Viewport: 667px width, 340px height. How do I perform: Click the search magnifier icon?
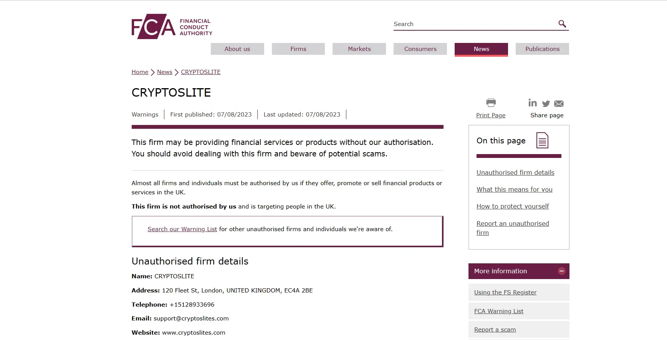562,24
